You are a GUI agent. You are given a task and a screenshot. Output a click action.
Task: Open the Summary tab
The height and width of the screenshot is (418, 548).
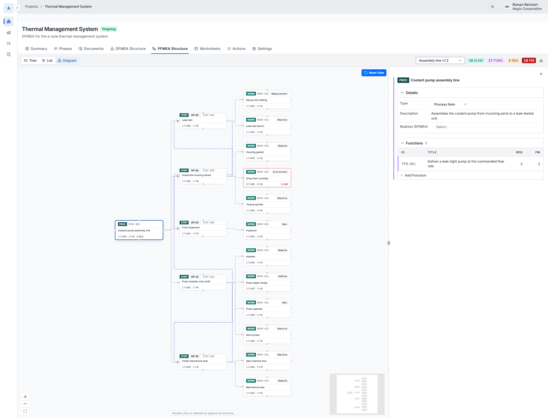click(36, 49)
